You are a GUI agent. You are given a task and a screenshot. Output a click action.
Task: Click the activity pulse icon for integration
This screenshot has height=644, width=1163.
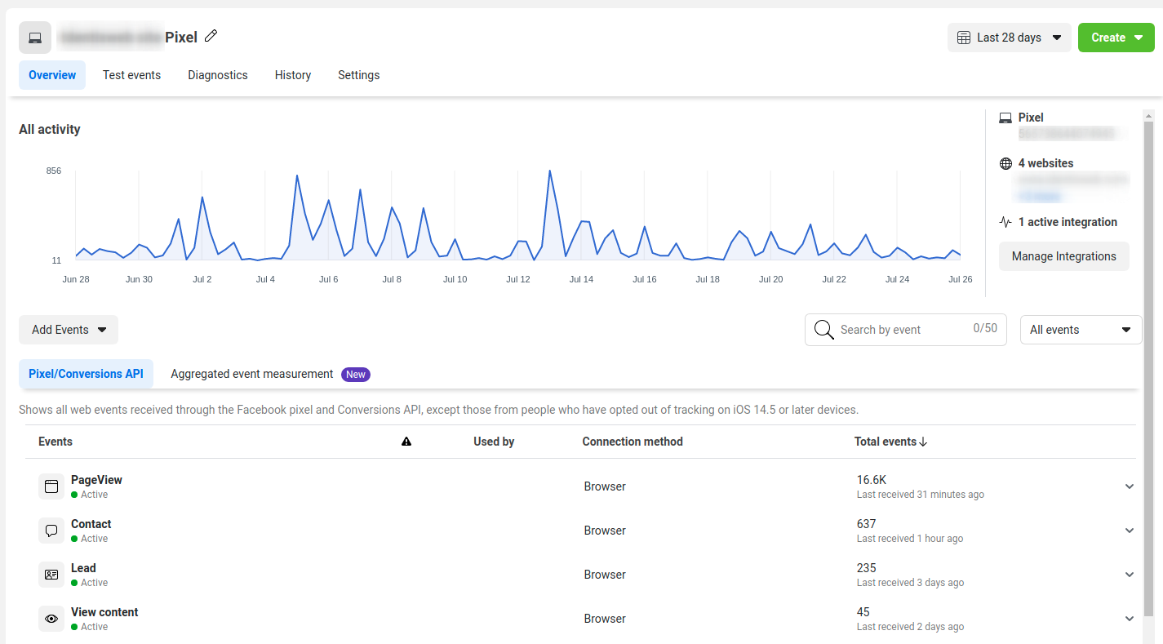click(1005, 222)
